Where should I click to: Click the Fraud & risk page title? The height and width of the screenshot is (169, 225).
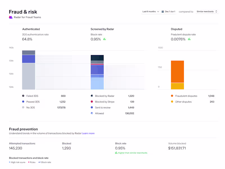23,12
